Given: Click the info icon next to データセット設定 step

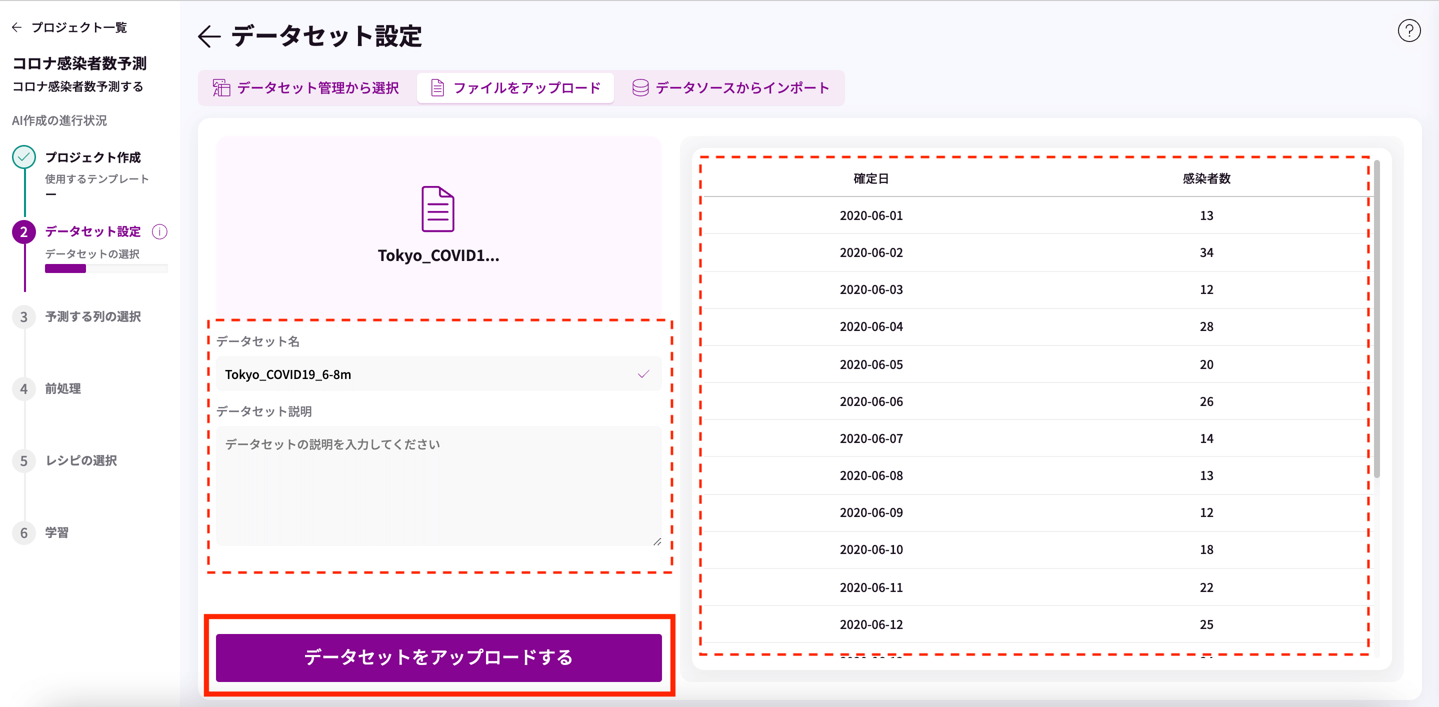Looking at the screenshot, I should [160, 232].
